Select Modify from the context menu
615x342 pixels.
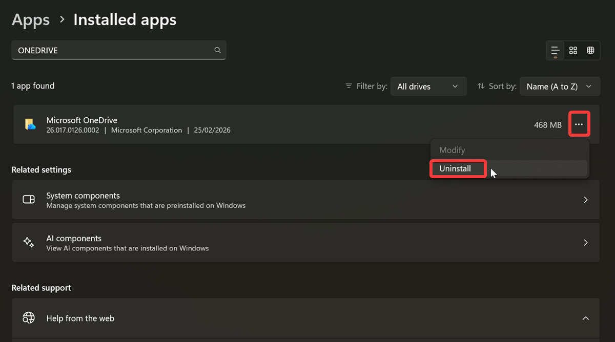[x=452, y=150]
